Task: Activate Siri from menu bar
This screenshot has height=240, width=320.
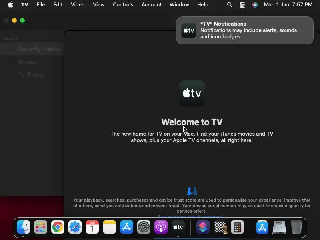Action: click(x=255, y=5)
